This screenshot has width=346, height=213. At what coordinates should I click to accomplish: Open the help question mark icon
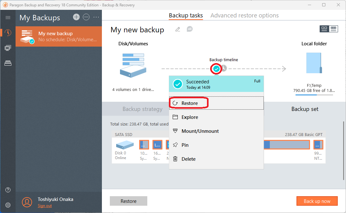pos(8,190)
